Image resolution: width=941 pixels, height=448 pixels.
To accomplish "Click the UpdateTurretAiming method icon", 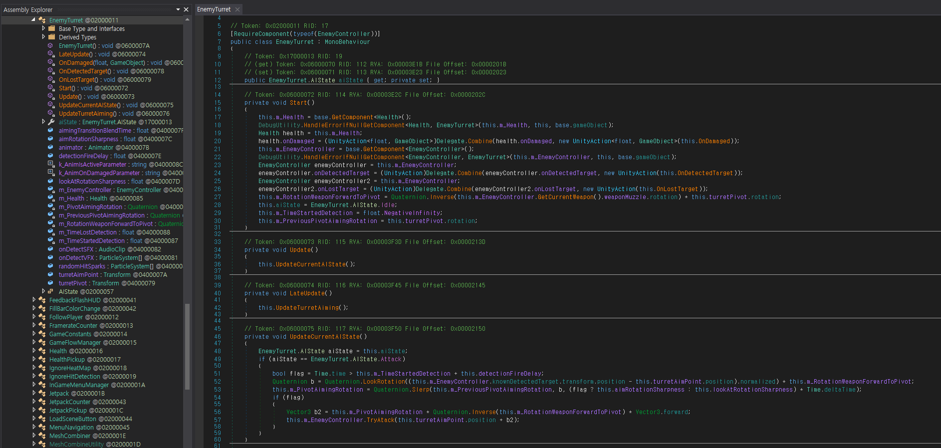I will pyautogui.click(x=50, y=113).
